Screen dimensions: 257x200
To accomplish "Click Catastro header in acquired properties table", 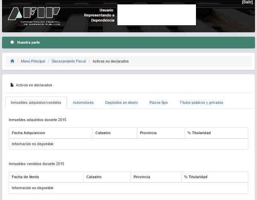I will [103, 133].
